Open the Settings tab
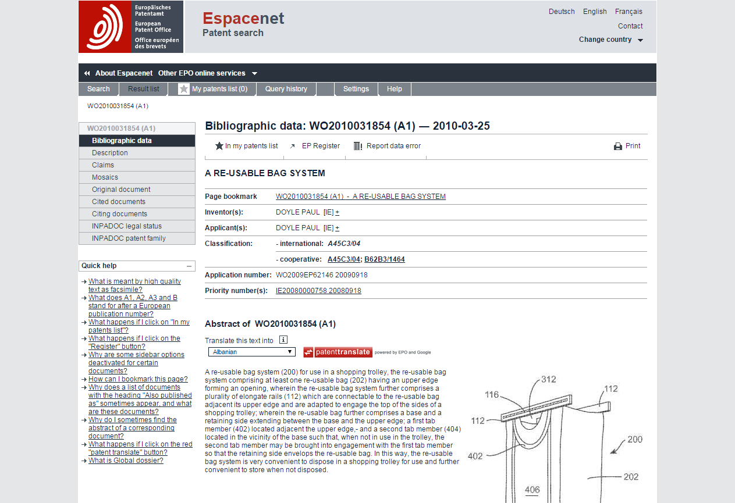Viewport: 735px width, 503px height. click(356, 89)
